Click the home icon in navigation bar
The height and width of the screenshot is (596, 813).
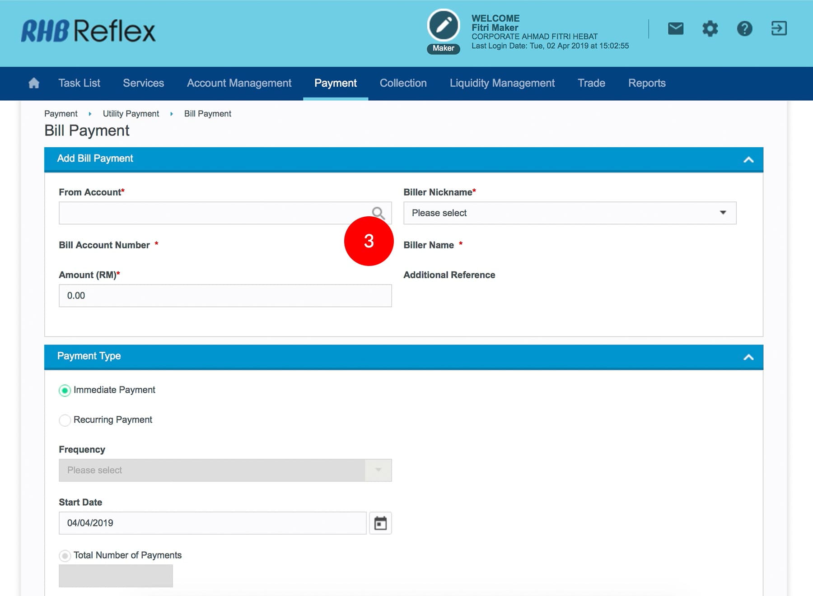(x=34, y=83)
